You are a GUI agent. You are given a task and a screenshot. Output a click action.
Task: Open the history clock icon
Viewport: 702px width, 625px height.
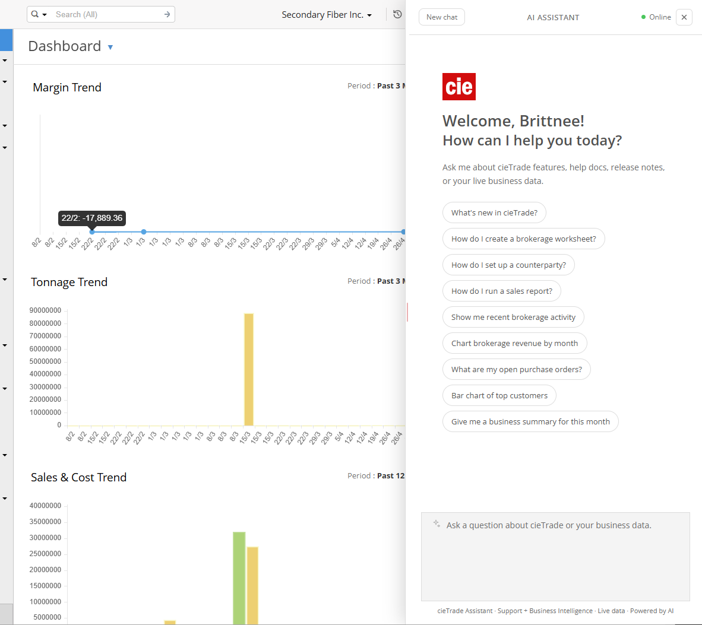[397, 14]
